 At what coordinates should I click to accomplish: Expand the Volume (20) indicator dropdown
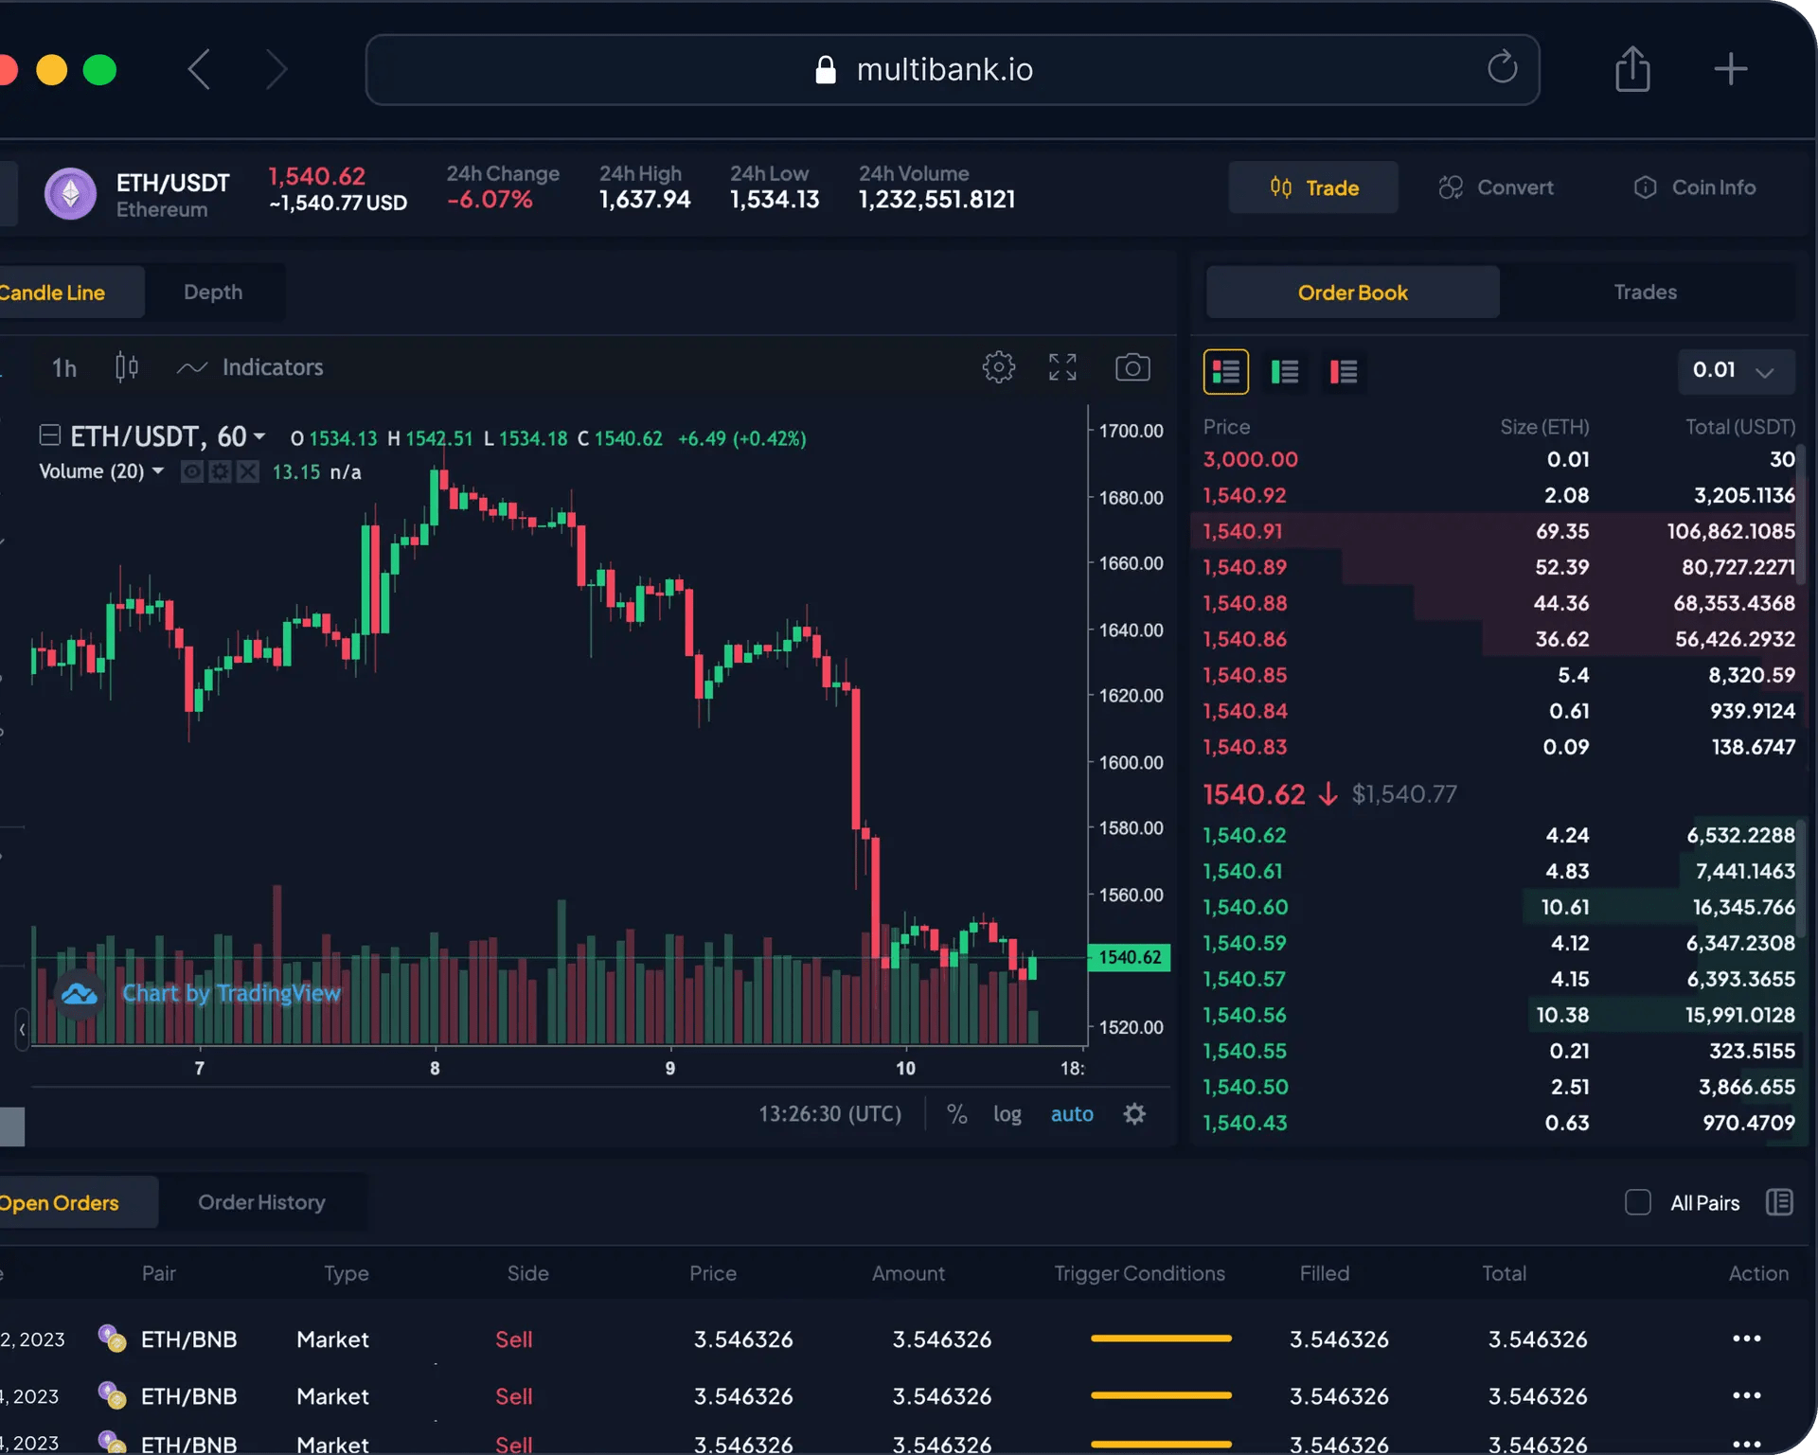(158, 470)
